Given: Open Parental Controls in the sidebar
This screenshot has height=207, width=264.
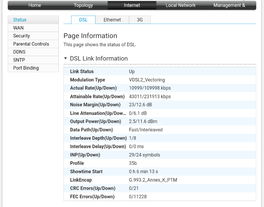Looking at the screenshot, I should tap(33, 44).
